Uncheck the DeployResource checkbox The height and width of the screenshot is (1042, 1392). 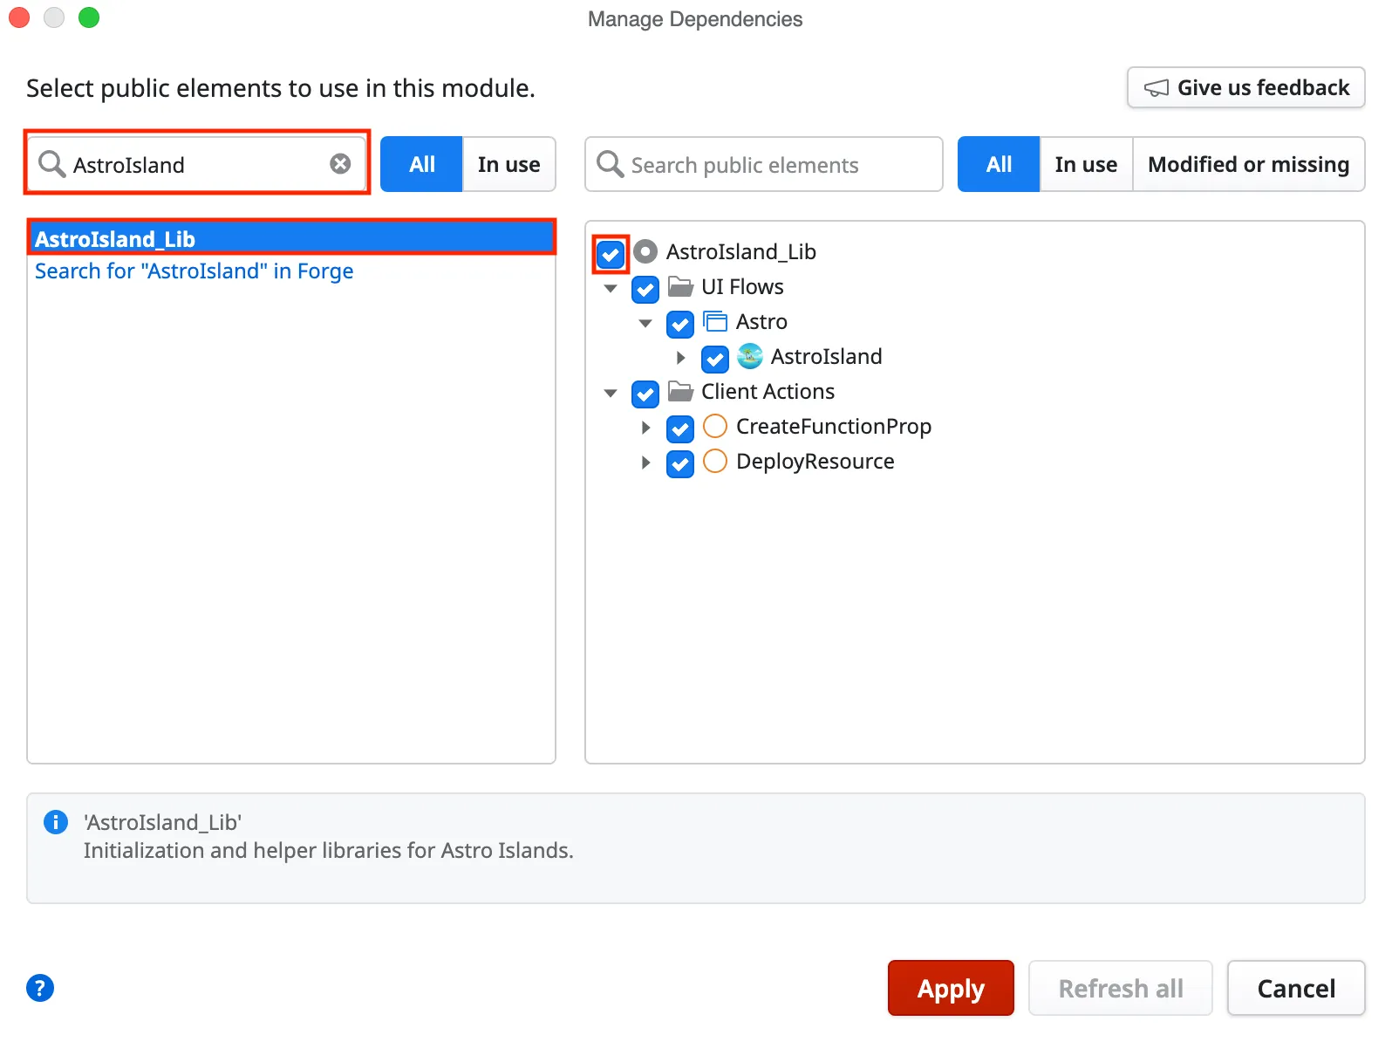(x=680, y=463)
